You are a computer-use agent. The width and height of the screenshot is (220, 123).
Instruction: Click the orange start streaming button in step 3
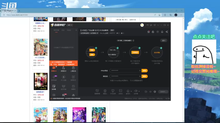click(135, 52)
